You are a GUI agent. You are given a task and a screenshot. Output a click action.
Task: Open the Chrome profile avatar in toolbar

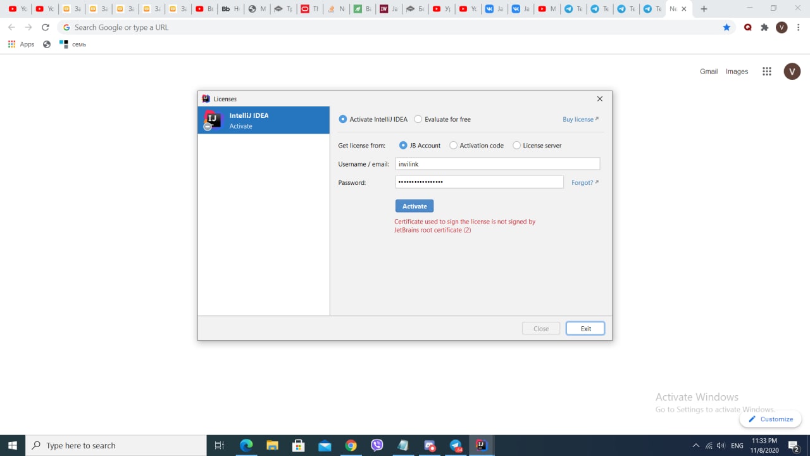point(782,27)
